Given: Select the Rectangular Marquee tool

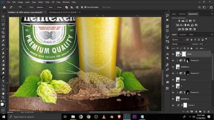Looking at the screenshot, I should pyautogui.click(x=3, y=20).
